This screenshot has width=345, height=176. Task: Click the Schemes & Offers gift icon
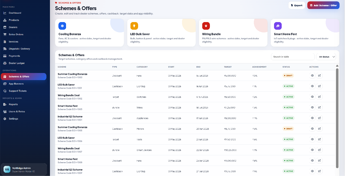[x=5, y=77]
